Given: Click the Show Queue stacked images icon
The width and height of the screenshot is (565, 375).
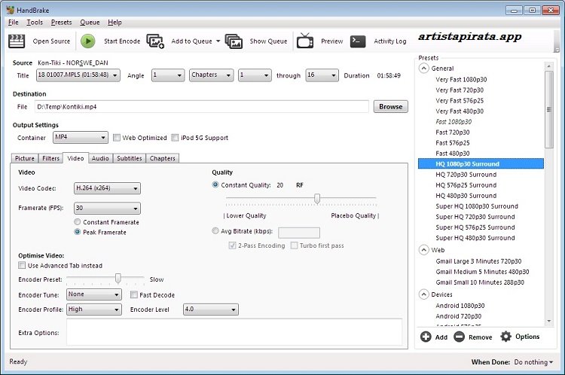Looking at the screenshot, I should coord(234,41).
